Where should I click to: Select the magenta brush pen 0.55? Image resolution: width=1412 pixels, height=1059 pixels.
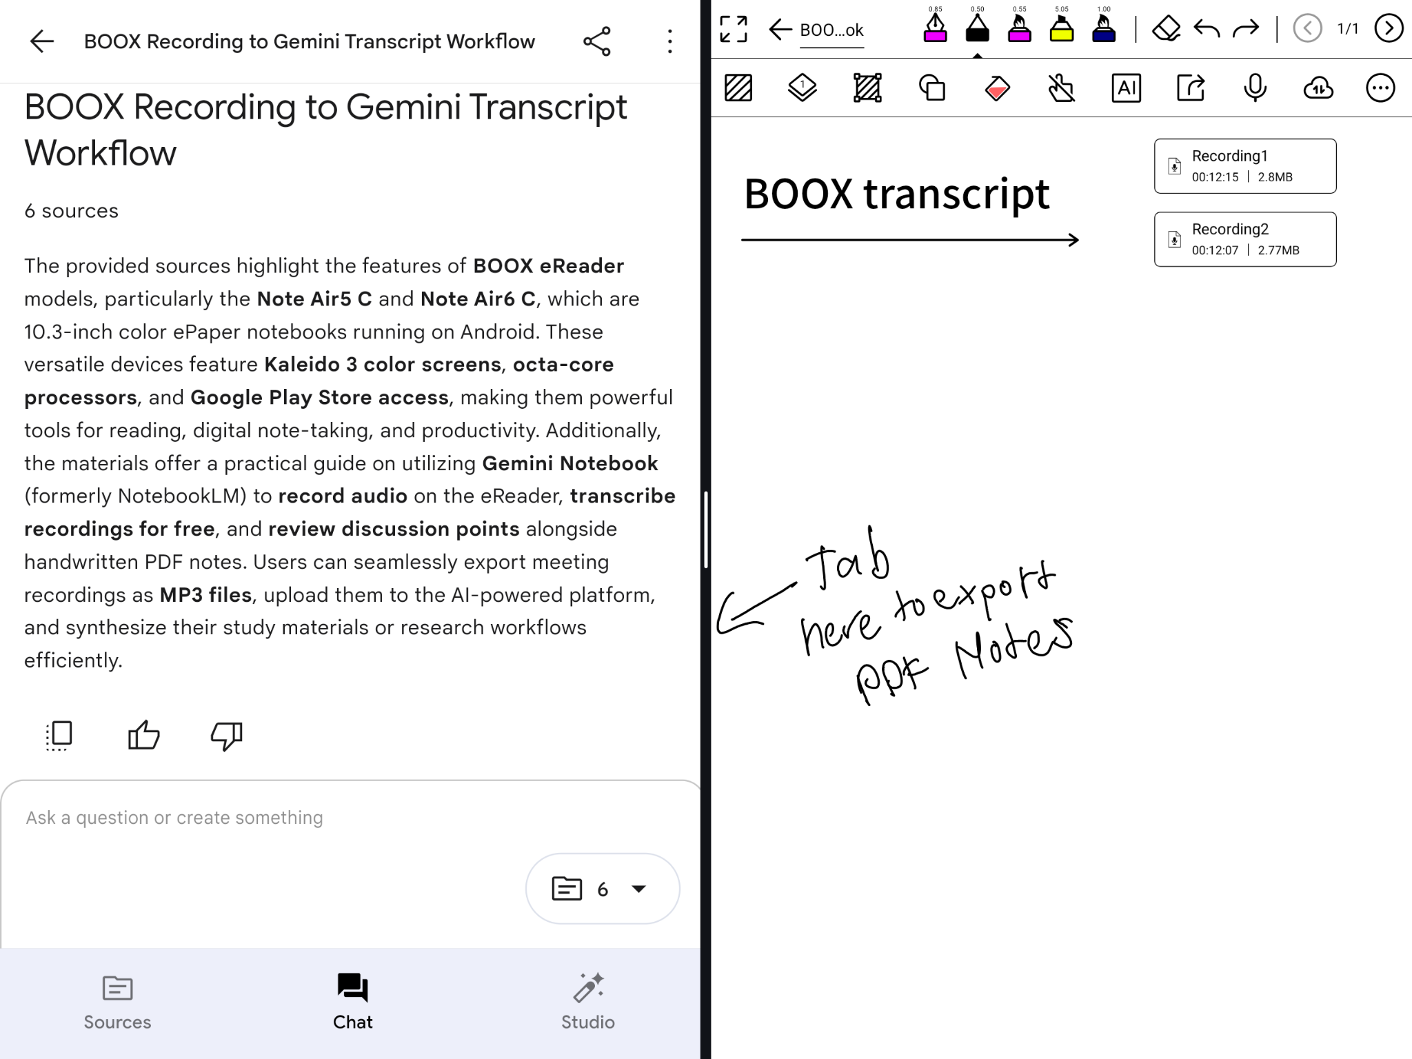click(1019, 26)
